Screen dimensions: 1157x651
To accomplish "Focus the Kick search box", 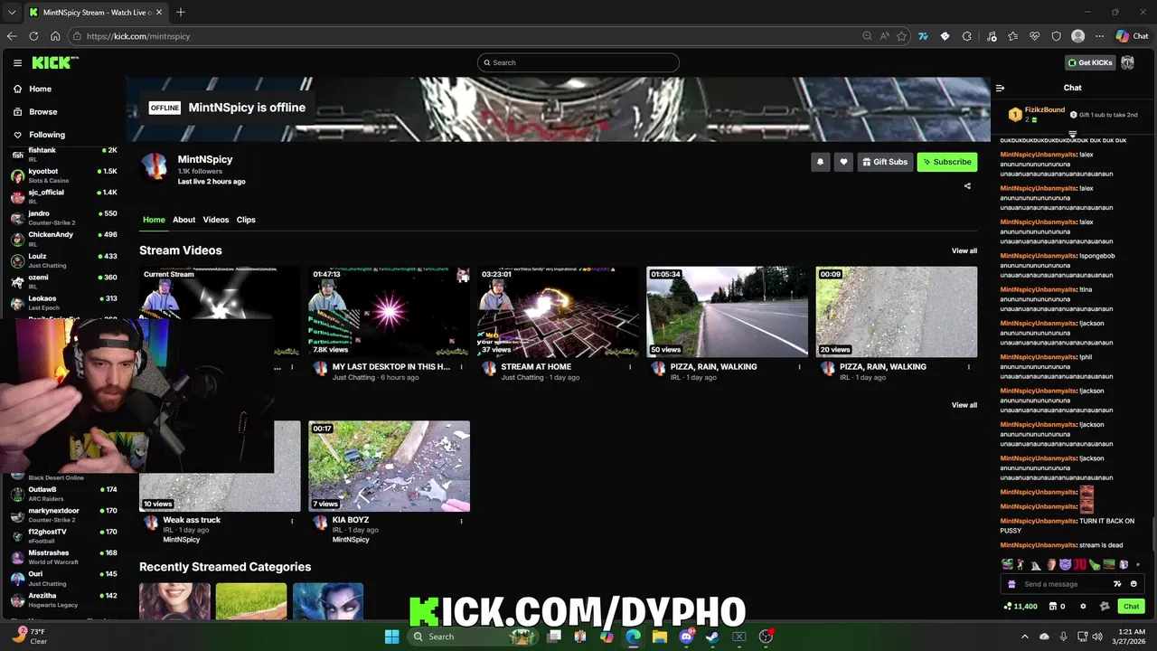I will [578, 62].
